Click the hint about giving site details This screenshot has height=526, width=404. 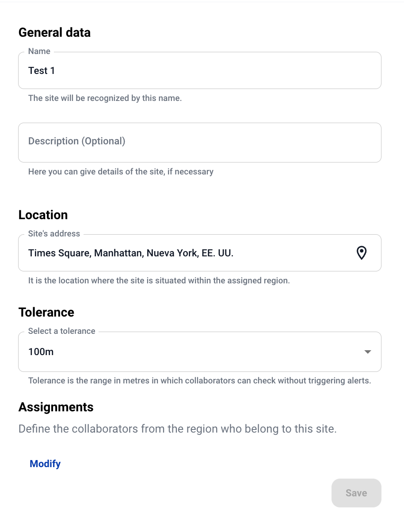click(x=121, y=171)
